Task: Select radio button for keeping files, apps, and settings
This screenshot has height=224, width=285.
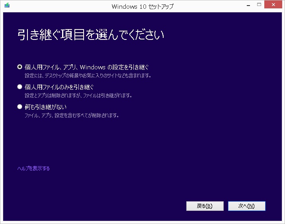Action: [20, 67]
